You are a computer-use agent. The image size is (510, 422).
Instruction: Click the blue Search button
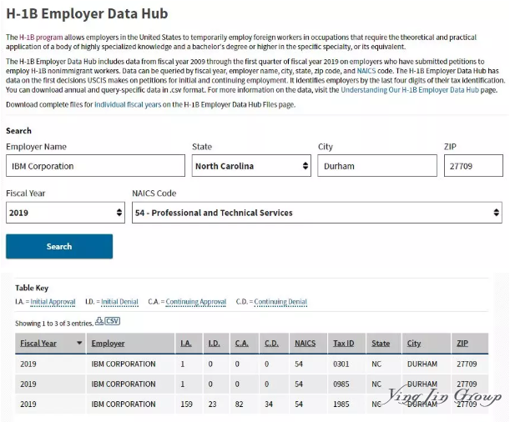point(59,246)
